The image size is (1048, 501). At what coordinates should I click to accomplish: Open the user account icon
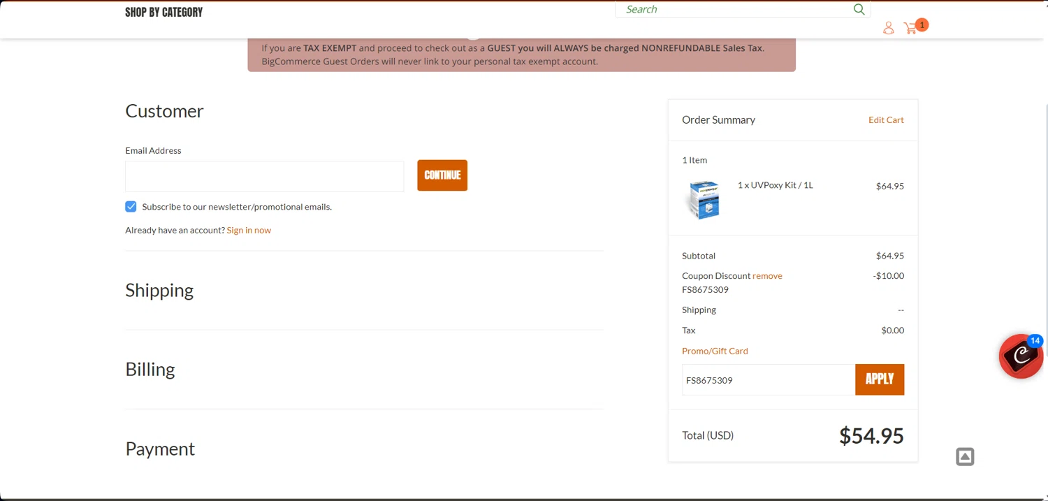(888, 28)
